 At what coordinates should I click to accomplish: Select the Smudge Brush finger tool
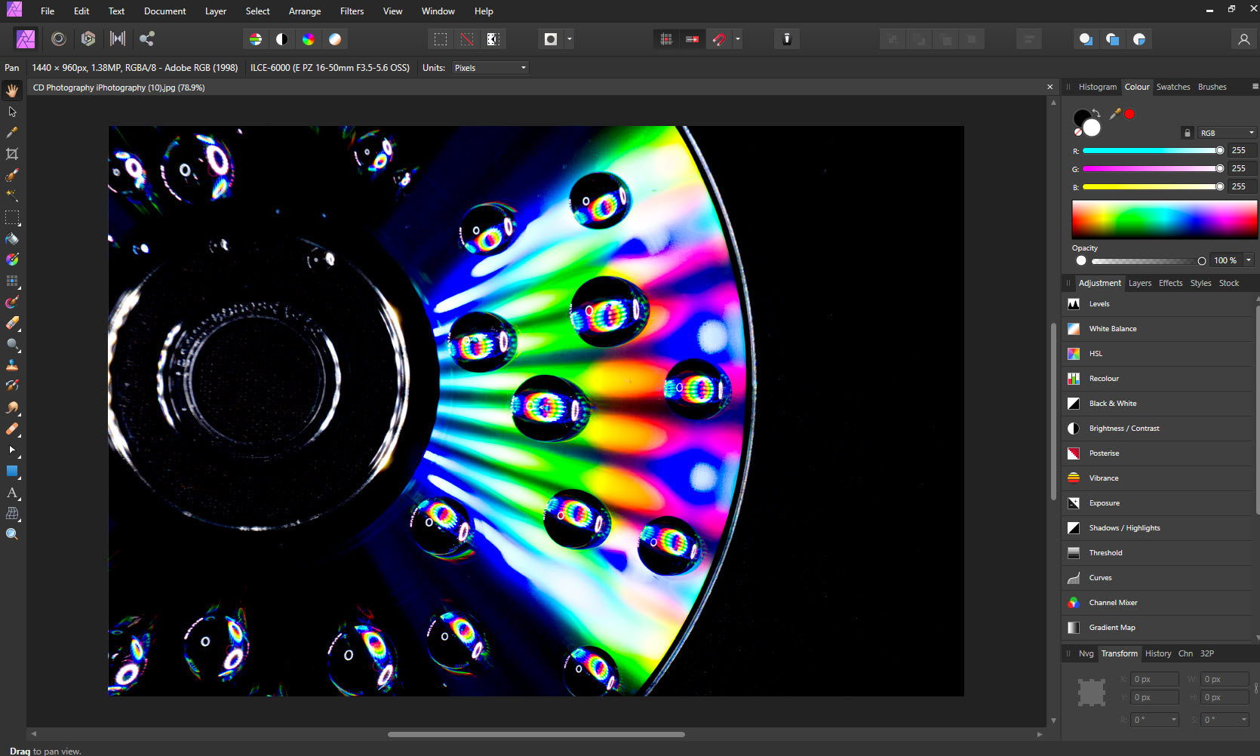tap(12, 407)
